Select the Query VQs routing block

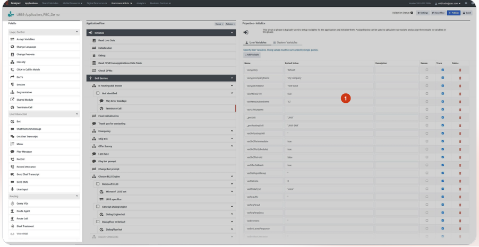click(x=44, y=204)
